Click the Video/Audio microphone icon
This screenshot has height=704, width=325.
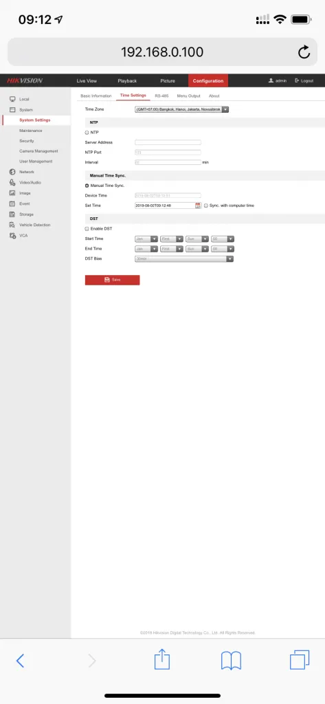12,182
